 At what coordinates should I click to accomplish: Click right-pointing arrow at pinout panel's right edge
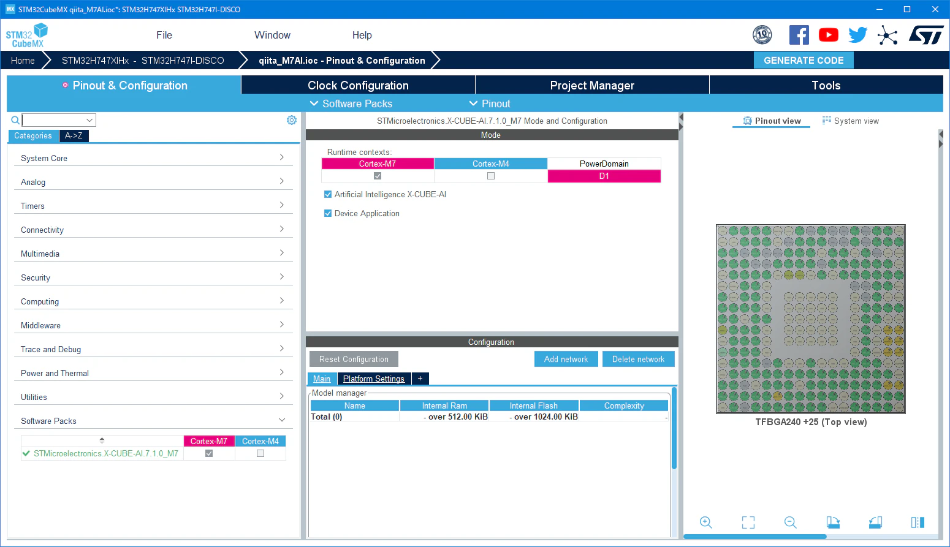pyautogui.click(x=941, y=144)
